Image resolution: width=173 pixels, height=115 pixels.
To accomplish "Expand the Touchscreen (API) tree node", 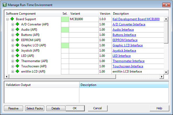I will click(13, 66).
